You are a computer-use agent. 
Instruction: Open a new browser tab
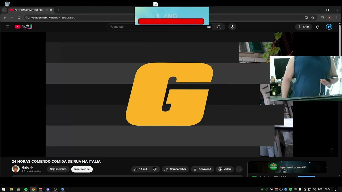point(58,10)
